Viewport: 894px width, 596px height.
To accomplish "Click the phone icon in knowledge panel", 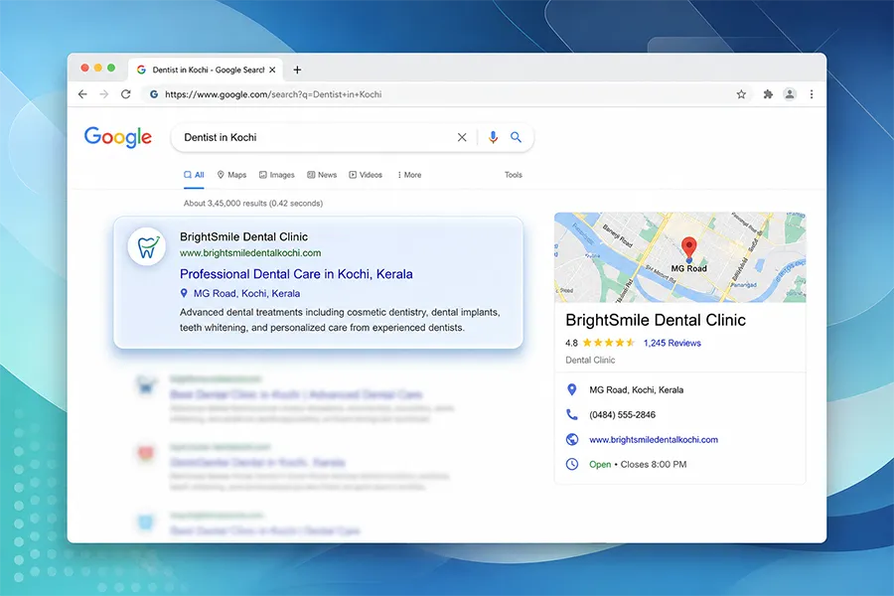I will pos(572,414).
